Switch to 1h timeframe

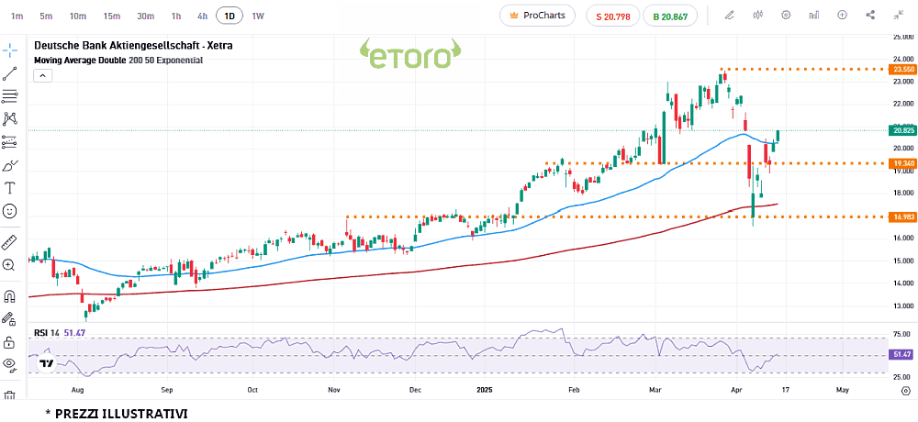tap(176, 17)
